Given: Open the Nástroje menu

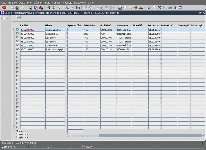Looking at the screenshot, I should (67, 3).
